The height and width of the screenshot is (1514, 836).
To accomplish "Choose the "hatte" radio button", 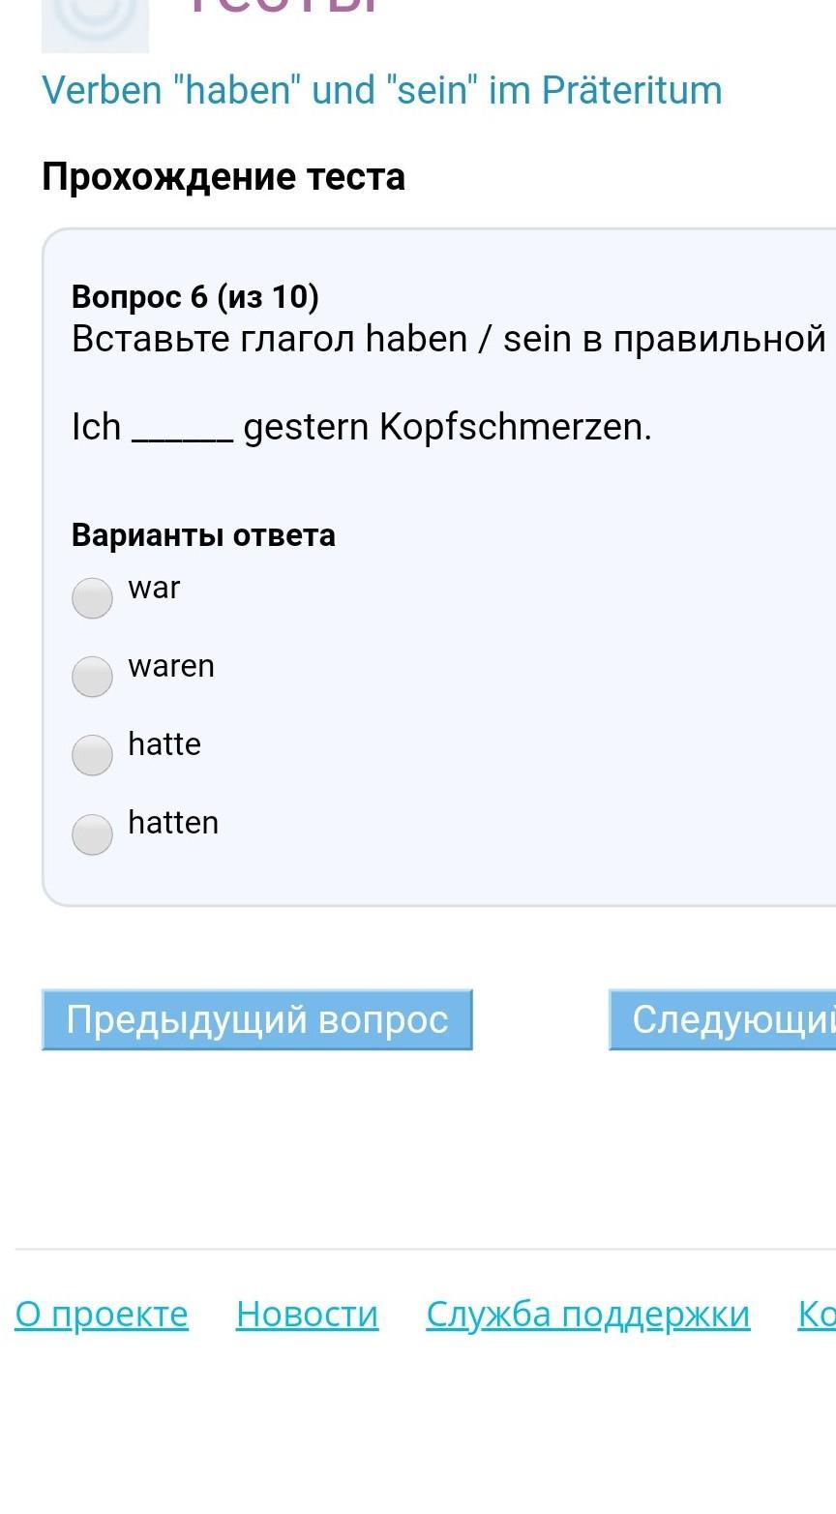I will point(93,754).
